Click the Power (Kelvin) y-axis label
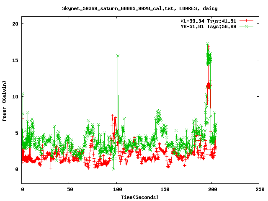The height and width of the screenshot is (201, 268). point(4,101)
